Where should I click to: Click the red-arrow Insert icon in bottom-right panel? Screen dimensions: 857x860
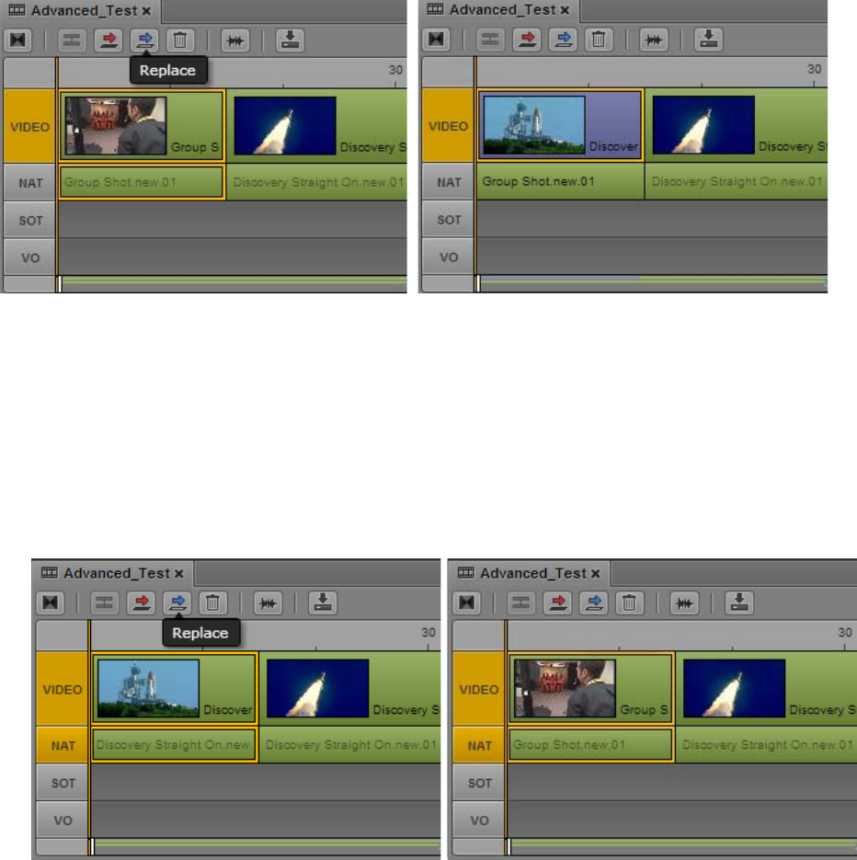coord(557,602)
